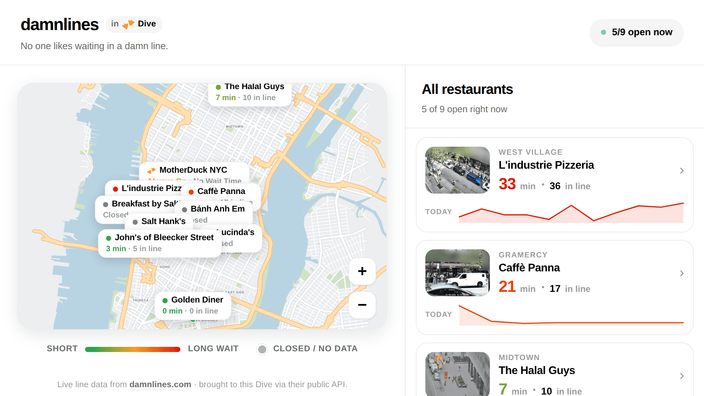
Task: Select the Golden Diner green map dot
Action: tap(165, 300)
